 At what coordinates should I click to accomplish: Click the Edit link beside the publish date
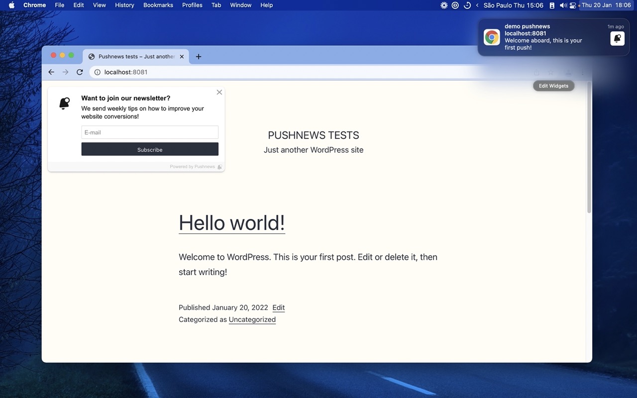click(279, 307)
